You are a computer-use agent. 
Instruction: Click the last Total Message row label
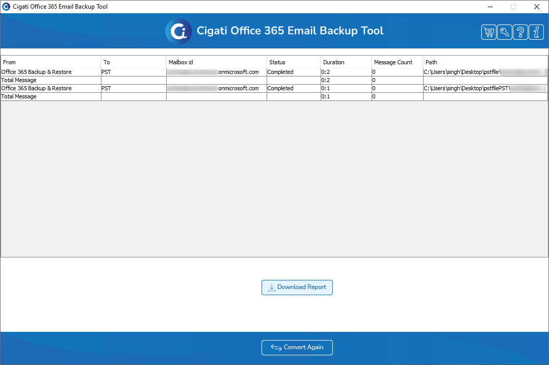19,97
